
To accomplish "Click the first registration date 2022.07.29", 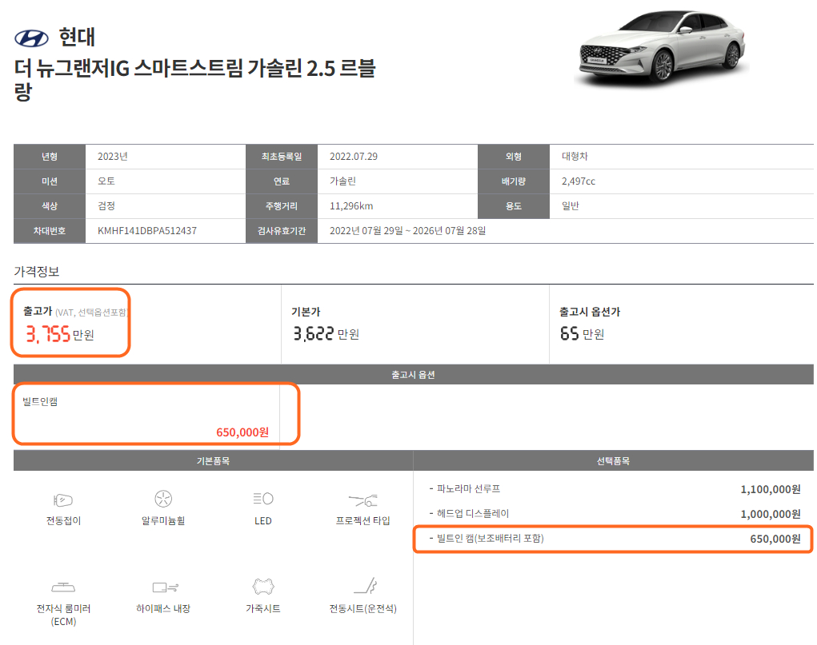I will pos(353,157).
